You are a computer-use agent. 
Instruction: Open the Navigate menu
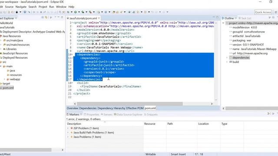pos(21,7)
